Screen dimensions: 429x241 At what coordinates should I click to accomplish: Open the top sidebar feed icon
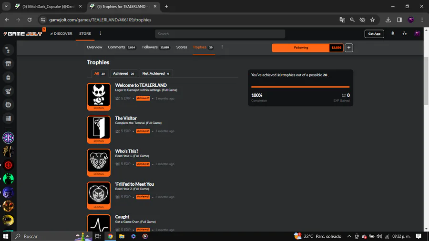tap(8, 50)
